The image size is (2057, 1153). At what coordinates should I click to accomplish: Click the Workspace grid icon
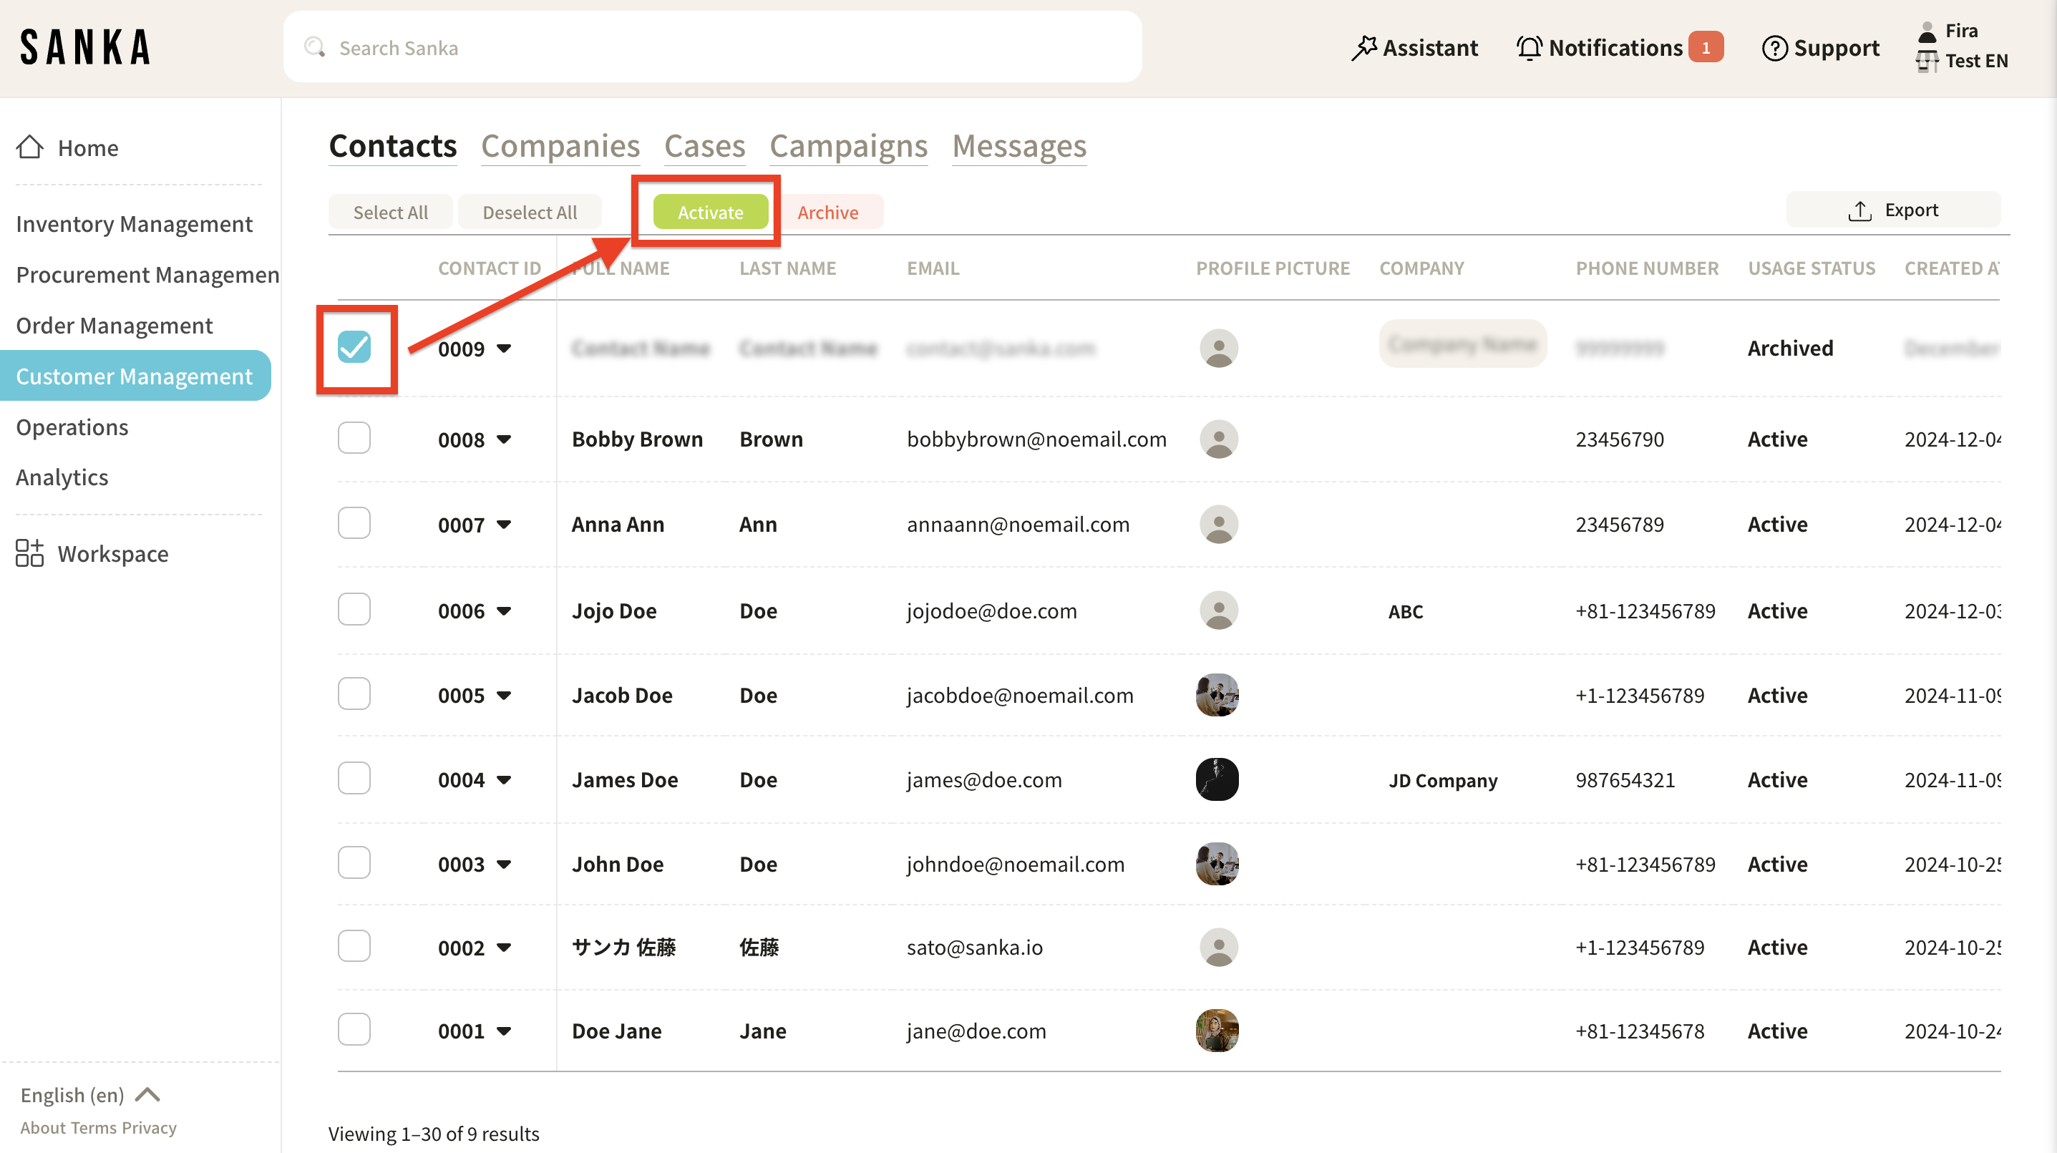29,553
